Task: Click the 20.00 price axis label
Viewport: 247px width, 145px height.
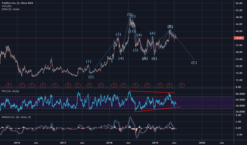Action: coord(239,66)
